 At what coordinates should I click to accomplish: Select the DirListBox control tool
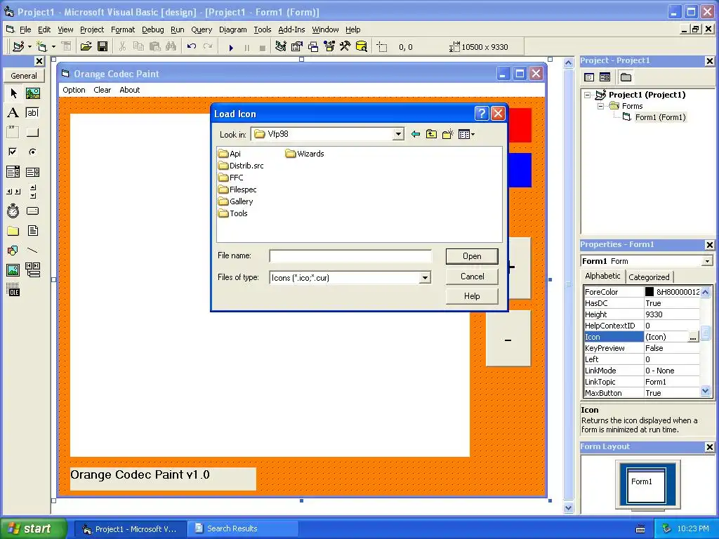click(x=13, y=230)
